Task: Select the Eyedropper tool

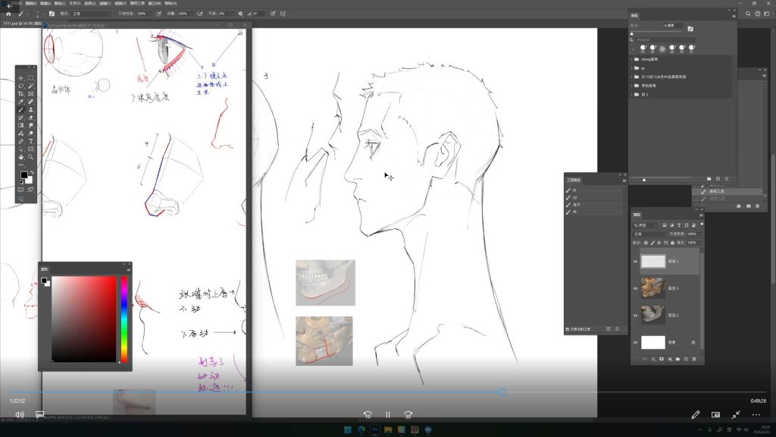Action: (20, 102)
